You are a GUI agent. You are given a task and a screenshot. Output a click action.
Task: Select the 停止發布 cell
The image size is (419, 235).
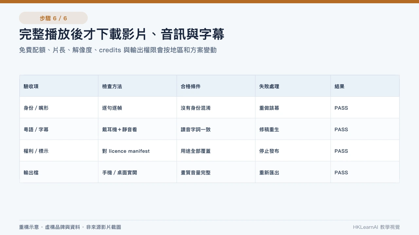point(293,151)
